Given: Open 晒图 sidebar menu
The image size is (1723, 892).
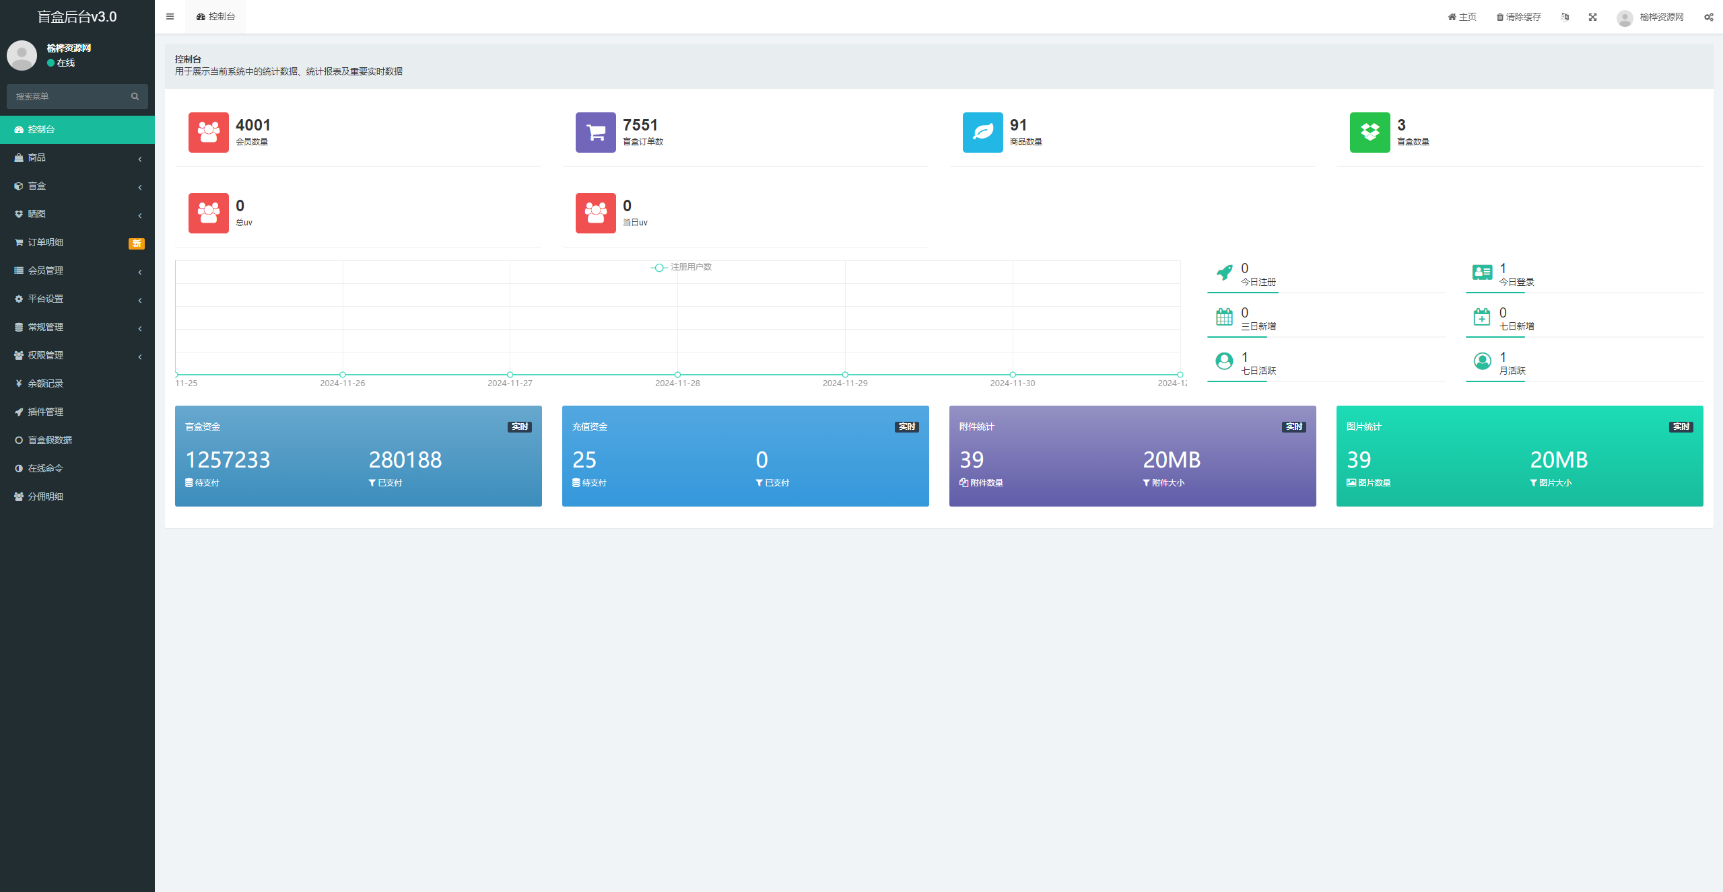Looking at the screenshot, I should point(77,214).
